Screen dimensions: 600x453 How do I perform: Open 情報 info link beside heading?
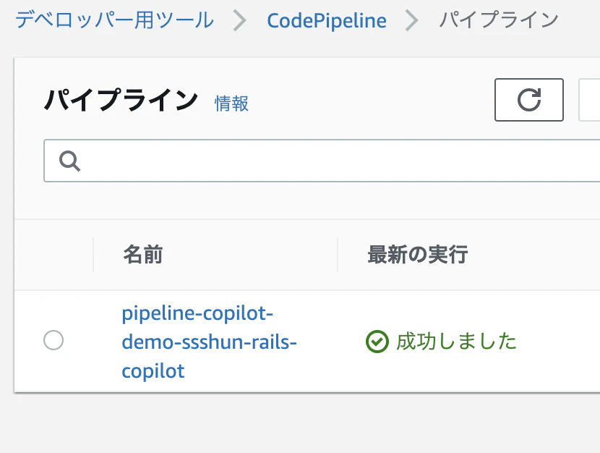tap(231, 103)
